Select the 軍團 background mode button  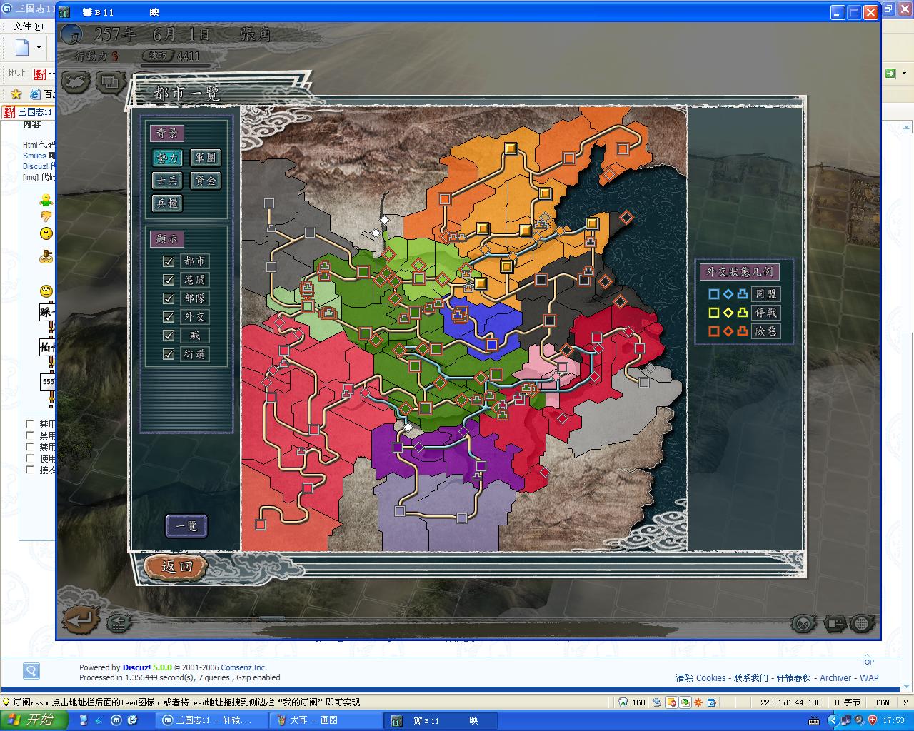tap(205, 158)
